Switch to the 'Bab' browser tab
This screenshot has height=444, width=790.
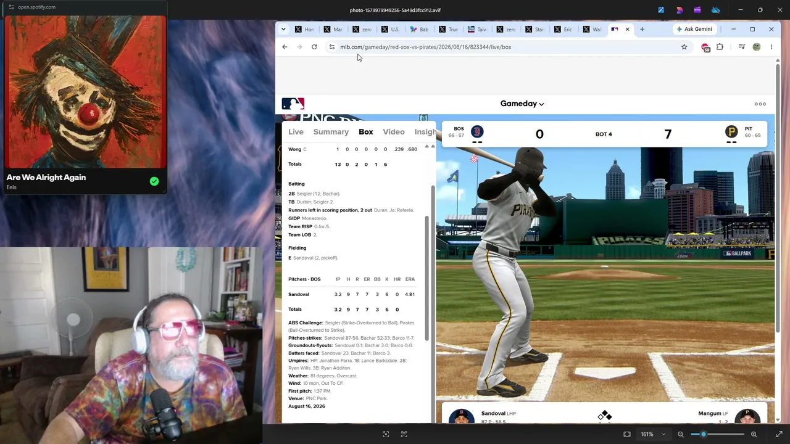click(x=419, y=29)
